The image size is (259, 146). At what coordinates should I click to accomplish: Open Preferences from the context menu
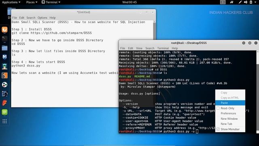tap(230, 114)
